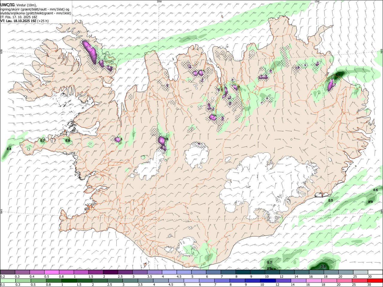Pick the forest green 2 swatch in the lower legend row
The width and height of the screenshot is (383, 287).
pos(100,280)
